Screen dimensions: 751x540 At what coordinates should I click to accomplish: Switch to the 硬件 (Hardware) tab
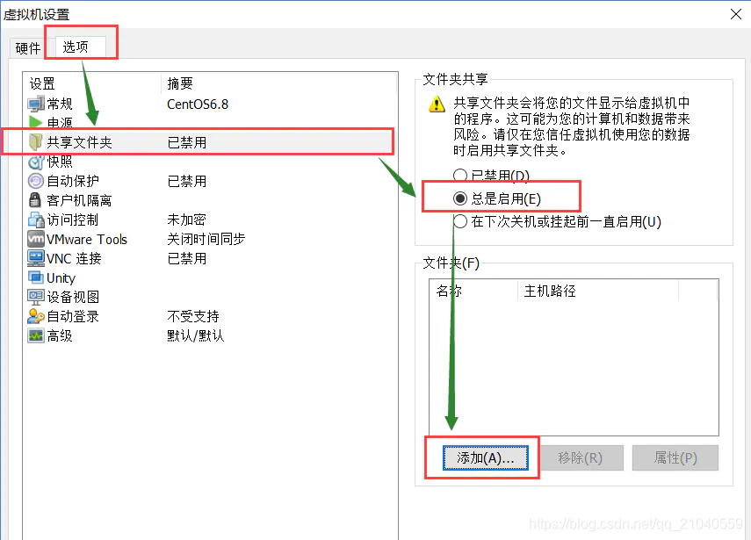(26, 47)
